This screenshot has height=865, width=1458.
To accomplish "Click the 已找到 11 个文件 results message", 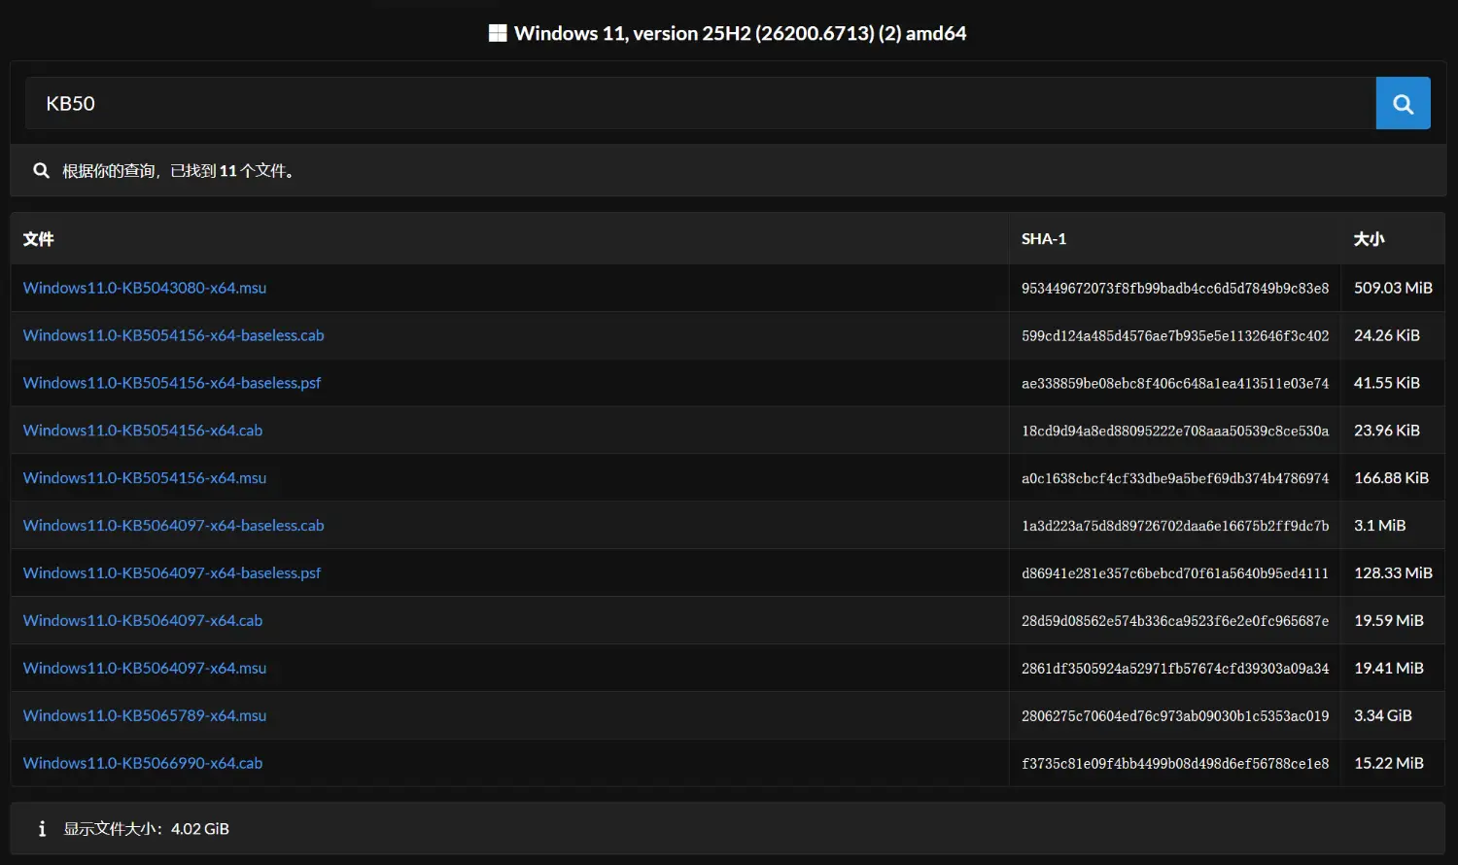I will pyautogui.click(x=179, y=171).
